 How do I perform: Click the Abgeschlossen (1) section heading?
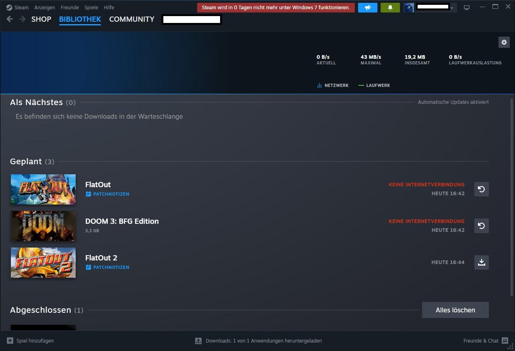[x=47, y=310]
